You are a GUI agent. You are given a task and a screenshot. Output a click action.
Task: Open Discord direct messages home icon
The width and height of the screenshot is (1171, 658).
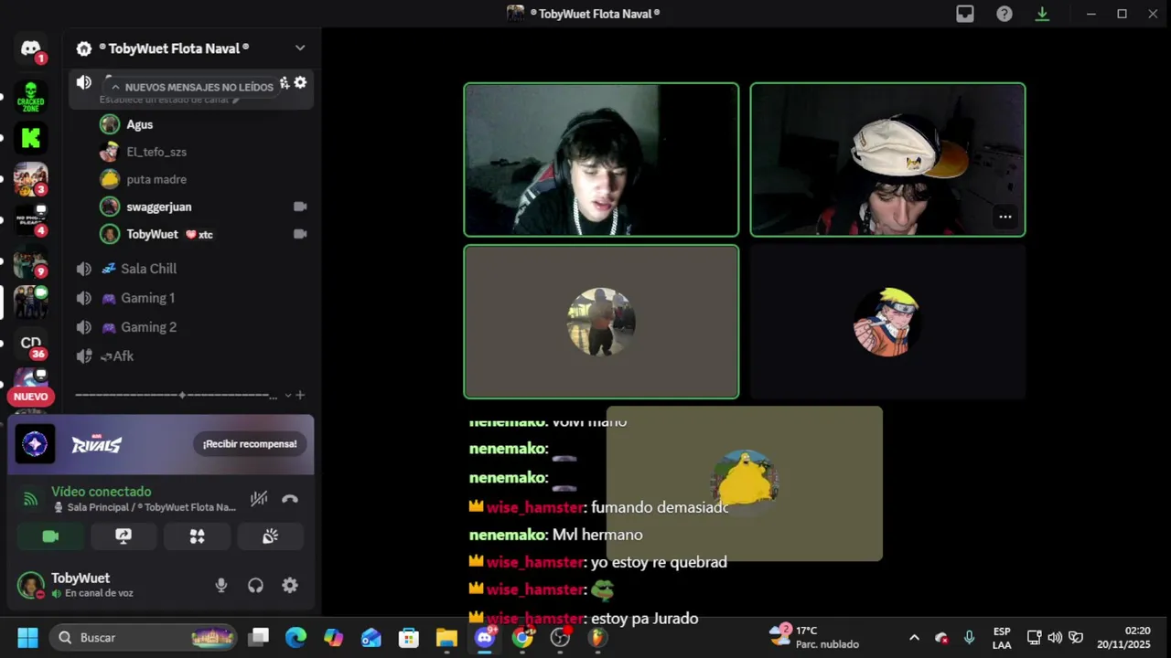(30, 48)
